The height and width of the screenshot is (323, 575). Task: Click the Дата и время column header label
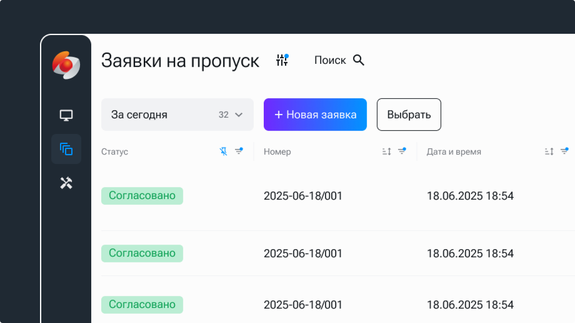[x=454, y=152]
